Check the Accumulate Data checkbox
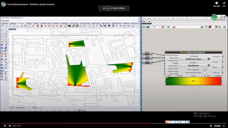This screenshot has width=228, height=128. pos(205,73)
